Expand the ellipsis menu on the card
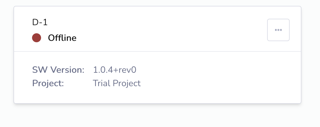 click(x=278, y=30)
